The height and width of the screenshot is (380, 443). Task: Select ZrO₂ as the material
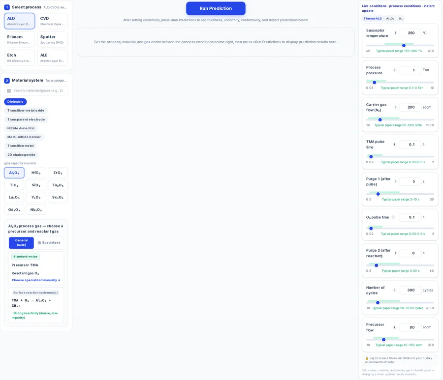(58, 173)
